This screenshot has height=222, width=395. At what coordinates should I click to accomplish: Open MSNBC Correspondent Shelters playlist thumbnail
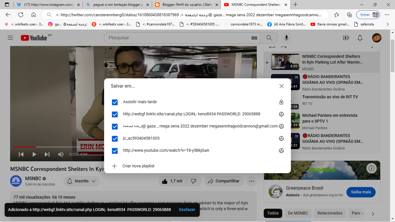tap(285, 62)
